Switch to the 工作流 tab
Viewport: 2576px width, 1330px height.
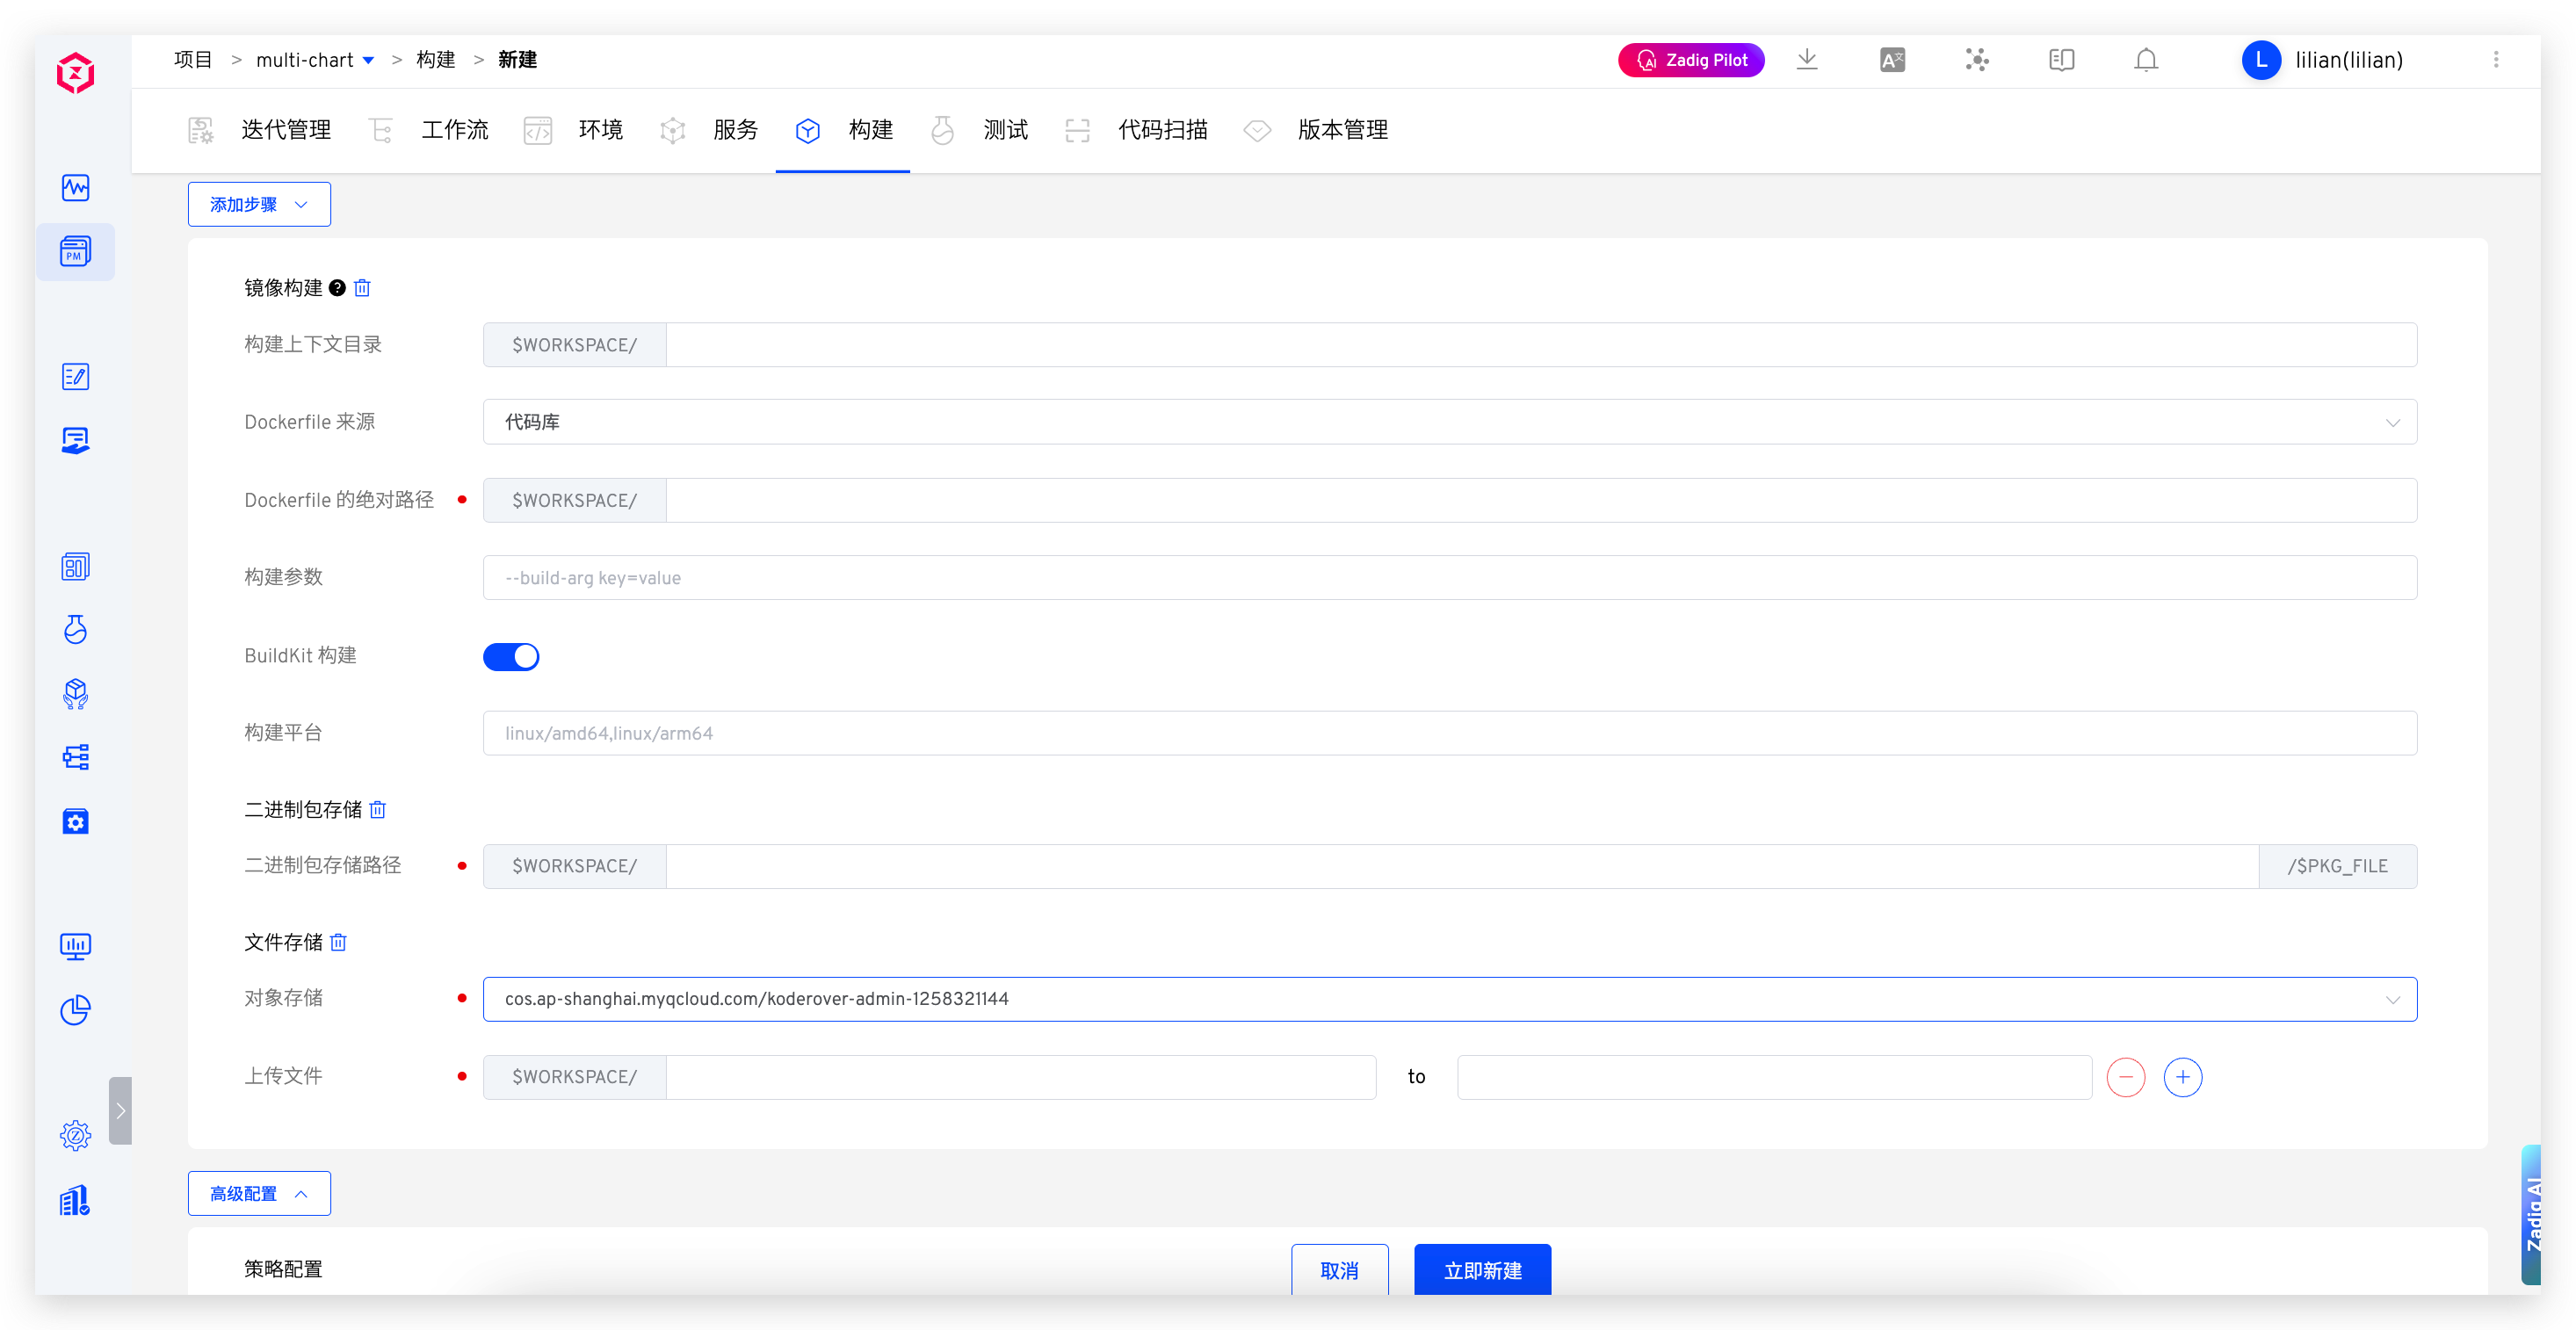[455, 130]
